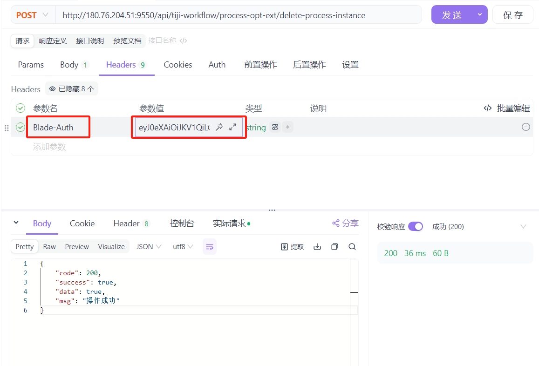
Task: Open the string type dropdown
Action: click(256, 128)
